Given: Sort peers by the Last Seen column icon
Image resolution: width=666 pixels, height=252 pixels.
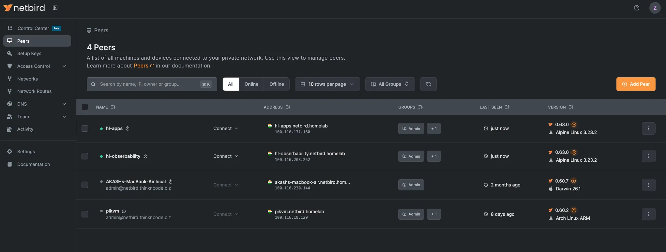Looking at the screenshot, I should tap(507, 107).
